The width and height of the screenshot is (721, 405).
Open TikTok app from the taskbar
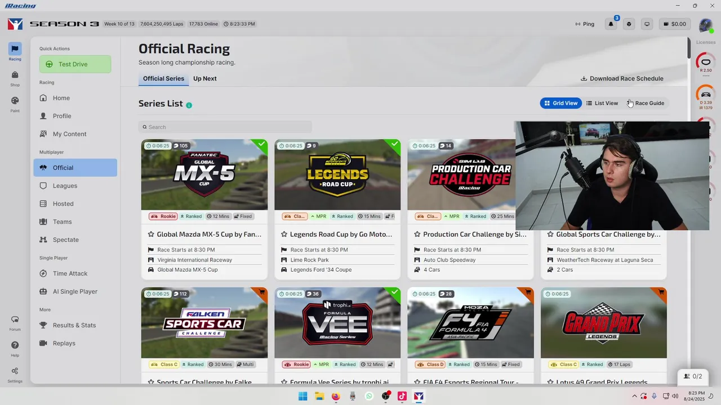[x=402, y=396]
